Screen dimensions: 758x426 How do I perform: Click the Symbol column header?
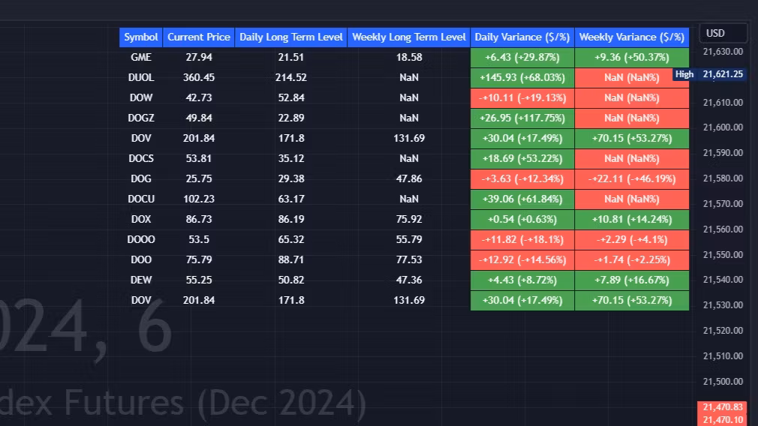141,37
